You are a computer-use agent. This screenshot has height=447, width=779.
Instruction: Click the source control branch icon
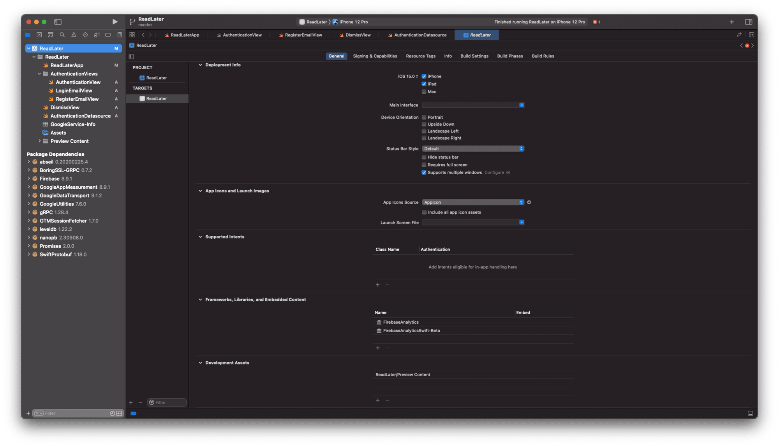click(x=132, y=22)
